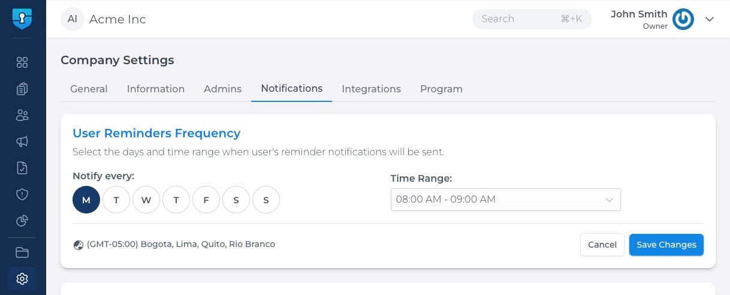This screenshot has height=295, width=730.
Task: Enable Wednesday reminder day
Action: click(146, 200)
